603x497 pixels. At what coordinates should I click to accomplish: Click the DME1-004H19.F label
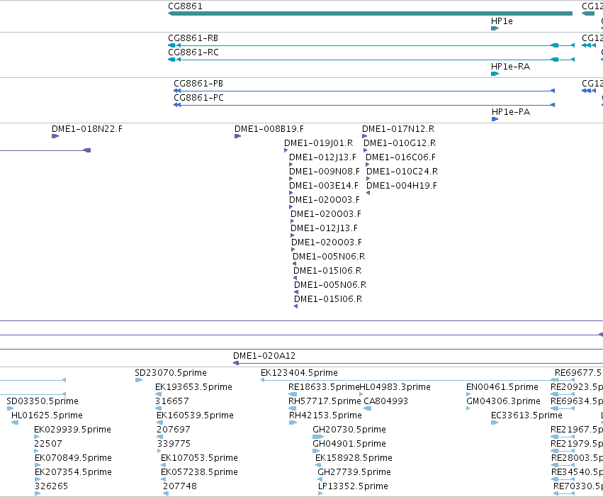[402, 186]
